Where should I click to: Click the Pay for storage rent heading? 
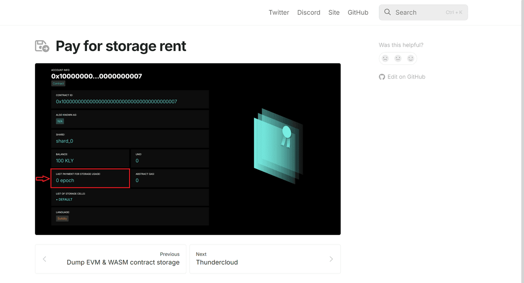pyautogui.click(x=121, y=46)
